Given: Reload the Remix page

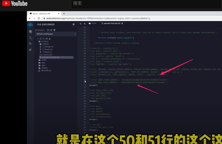Looking at the screenshot, I should coord(39,18).
